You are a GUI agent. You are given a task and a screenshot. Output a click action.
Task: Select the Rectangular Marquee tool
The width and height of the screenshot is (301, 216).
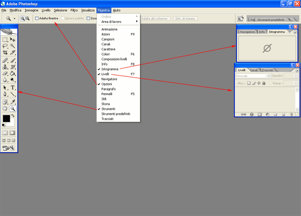coord(5,39)
